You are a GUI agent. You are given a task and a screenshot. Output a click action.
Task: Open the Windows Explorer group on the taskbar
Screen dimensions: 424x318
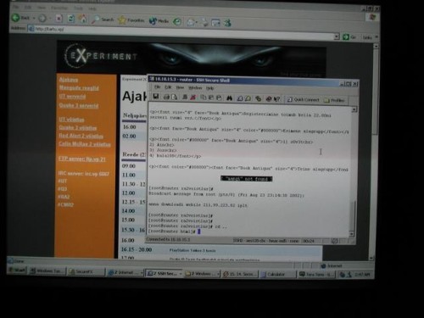202,274
